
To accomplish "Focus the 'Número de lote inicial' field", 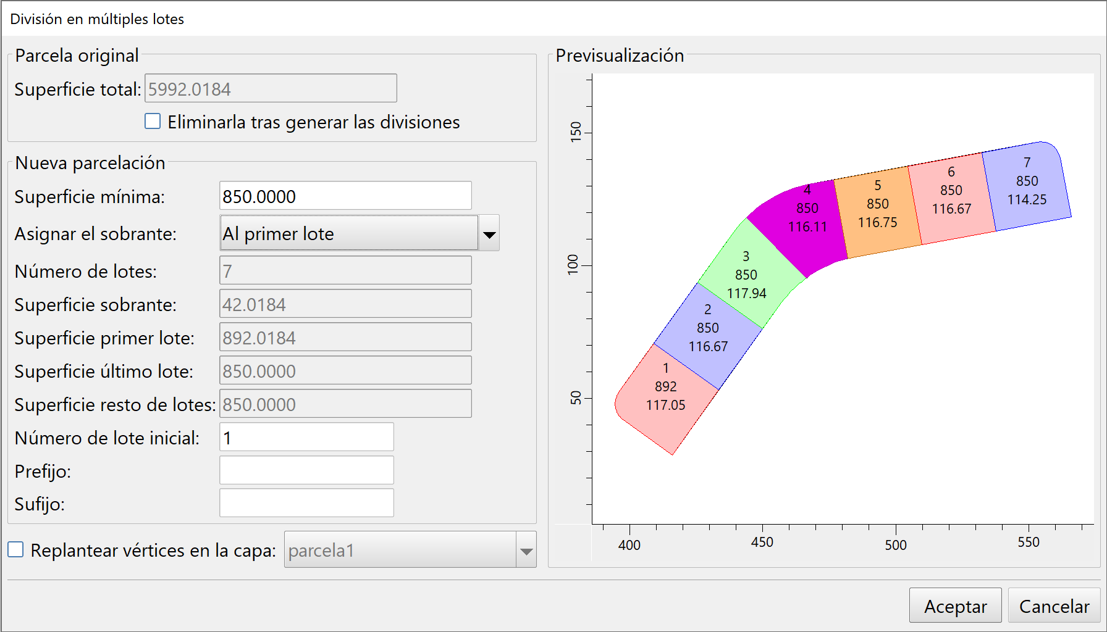I will pos(306,438).
